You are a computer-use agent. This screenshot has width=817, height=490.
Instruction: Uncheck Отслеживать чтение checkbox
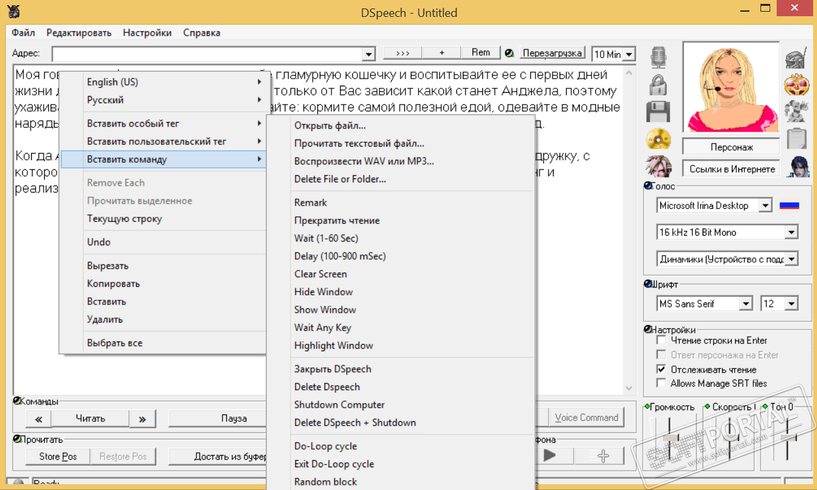point(661,369)
